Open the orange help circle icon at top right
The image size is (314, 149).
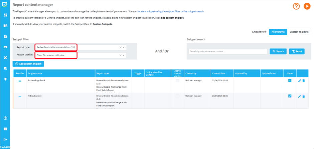(296, 6)
